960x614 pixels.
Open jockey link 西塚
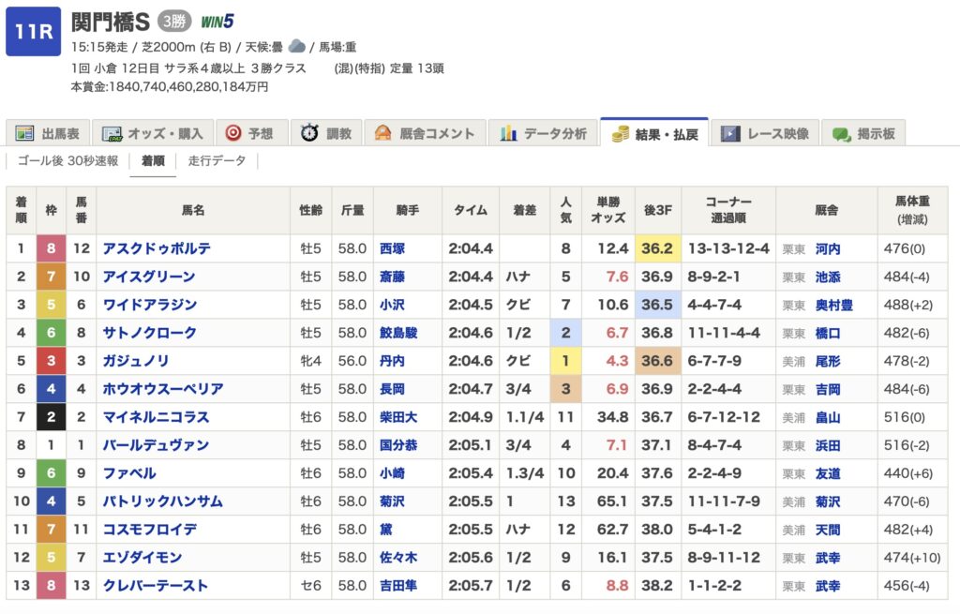(x=394, y=248)
